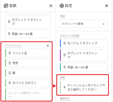Click the 内訳 label
Viewport: 113px width, 102px height.
pyautogui.click(x=62, y=78)
